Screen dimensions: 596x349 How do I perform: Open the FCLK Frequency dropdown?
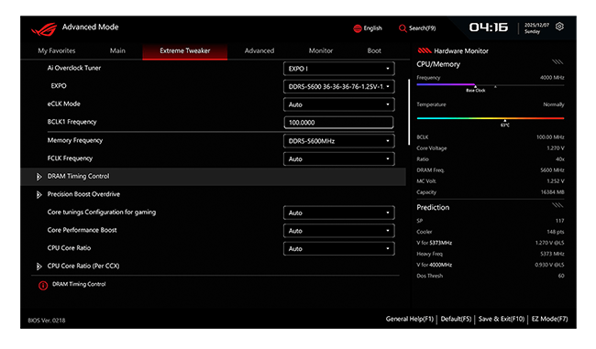338,158
